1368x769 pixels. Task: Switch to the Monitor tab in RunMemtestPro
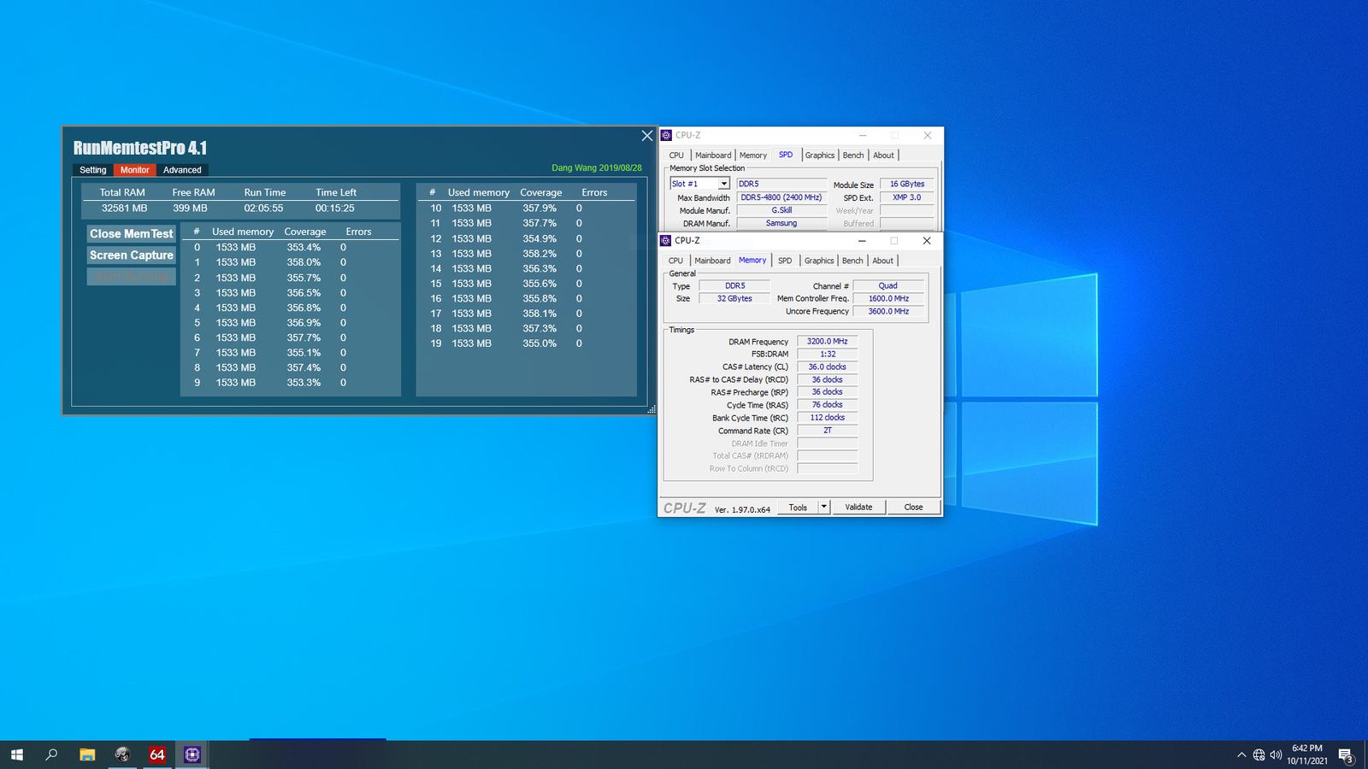134,170
